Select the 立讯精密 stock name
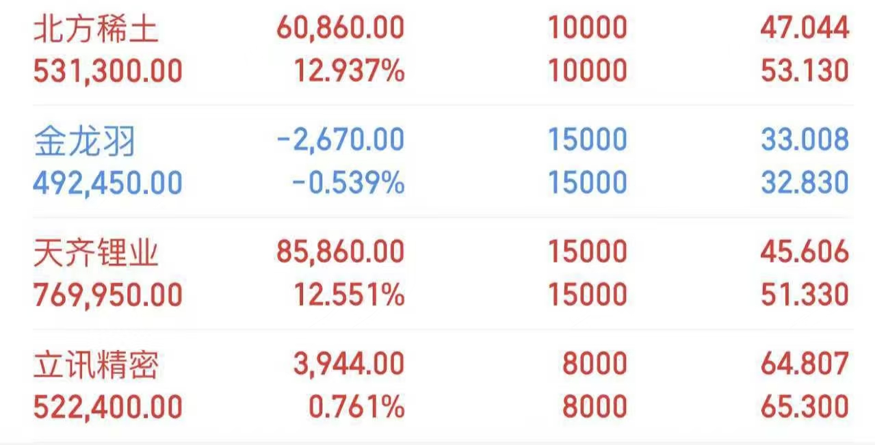This screenshot has width=875, height=445. pyautogui.click(x=96, y=365)
